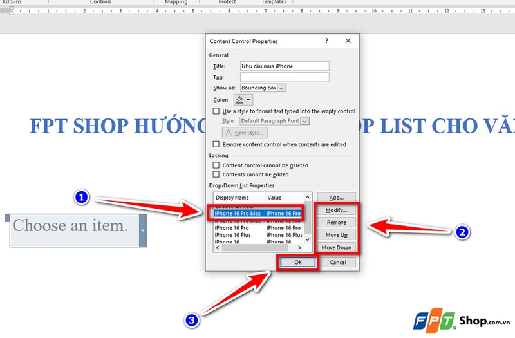
Task: Close the Content Control Properties dialog
Action: tap(348, 41)
